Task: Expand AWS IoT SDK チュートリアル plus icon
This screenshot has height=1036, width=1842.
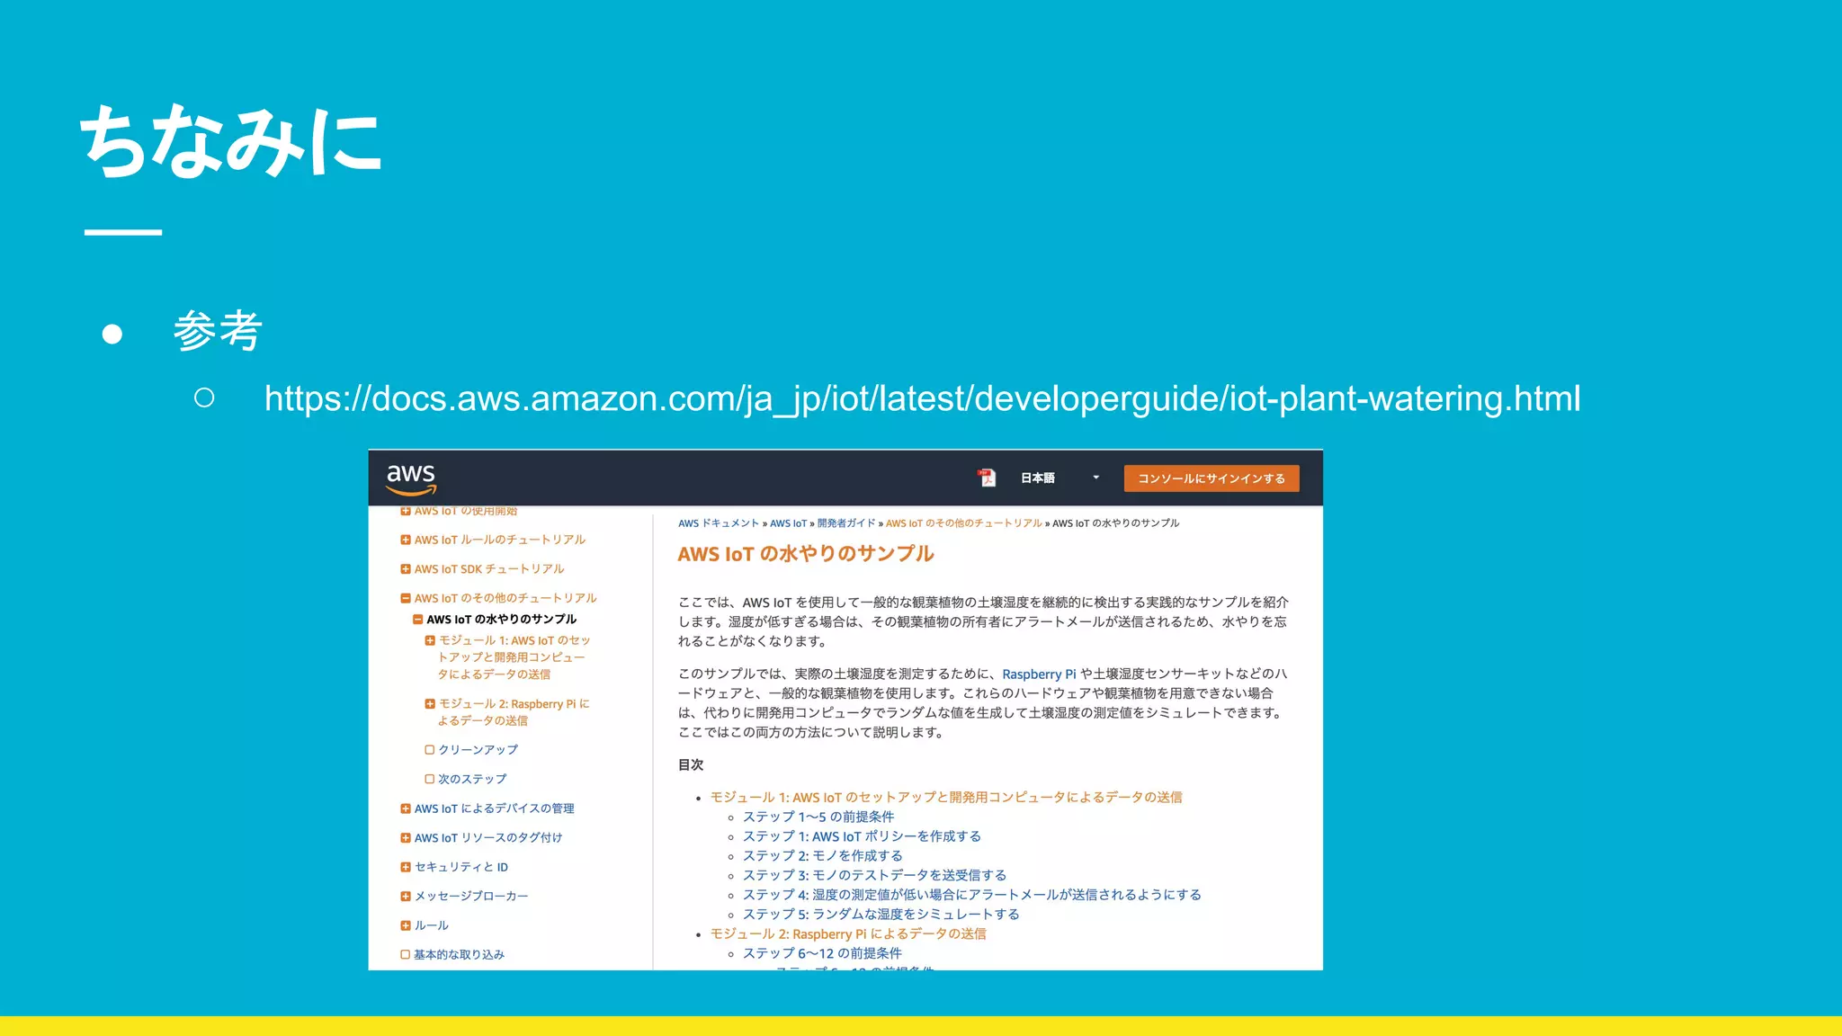Action: [x=406, y=569]
